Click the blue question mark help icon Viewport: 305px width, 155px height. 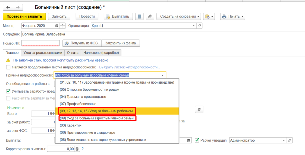(83, 149)
